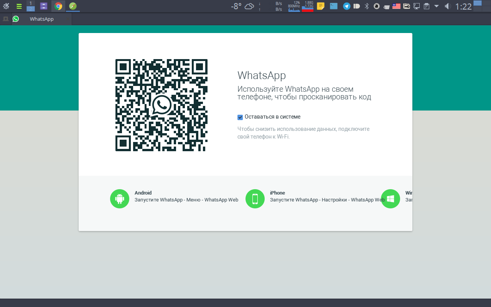Screen dimensions: 491x307
Task: Click the new tab icon beside WhatsApp tab
Action: 6,19
